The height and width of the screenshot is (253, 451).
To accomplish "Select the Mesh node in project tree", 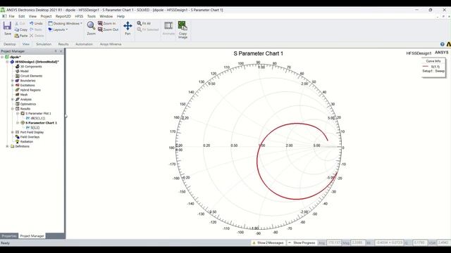I will tap(24, 95).
